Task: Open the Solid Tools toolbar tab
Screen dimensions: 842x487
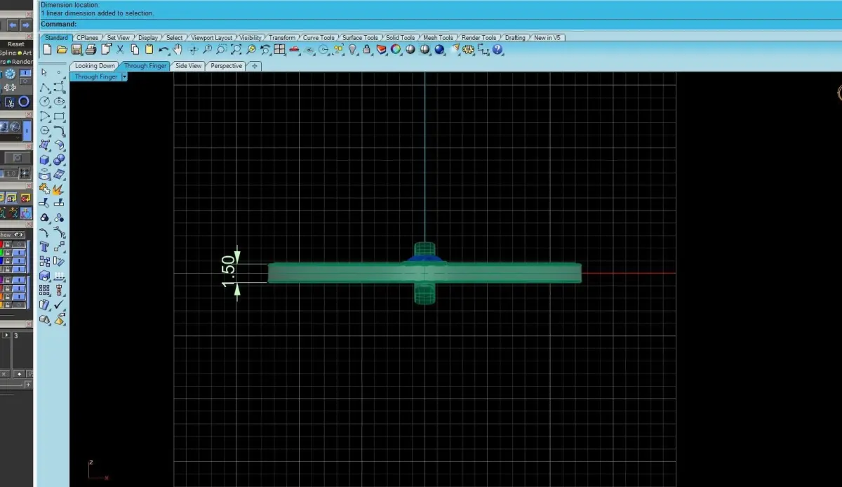Action: [400, 37]
